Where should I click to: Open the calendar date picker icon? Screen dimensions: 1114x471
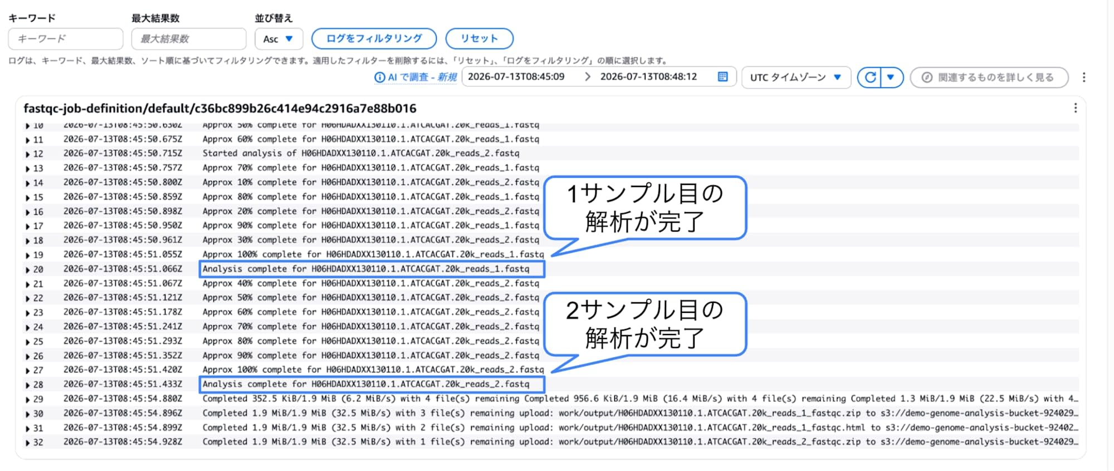coord(722,77)
